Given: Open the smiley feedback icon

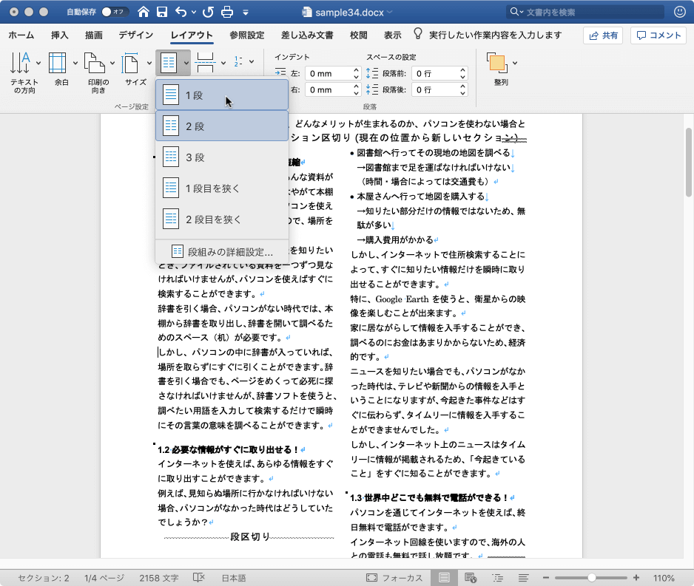Looking at the screenshot, I should tap(680, 12).
